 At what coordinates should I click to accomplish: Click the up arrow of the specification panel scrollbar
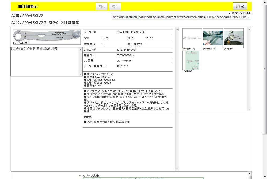[177, 29]
